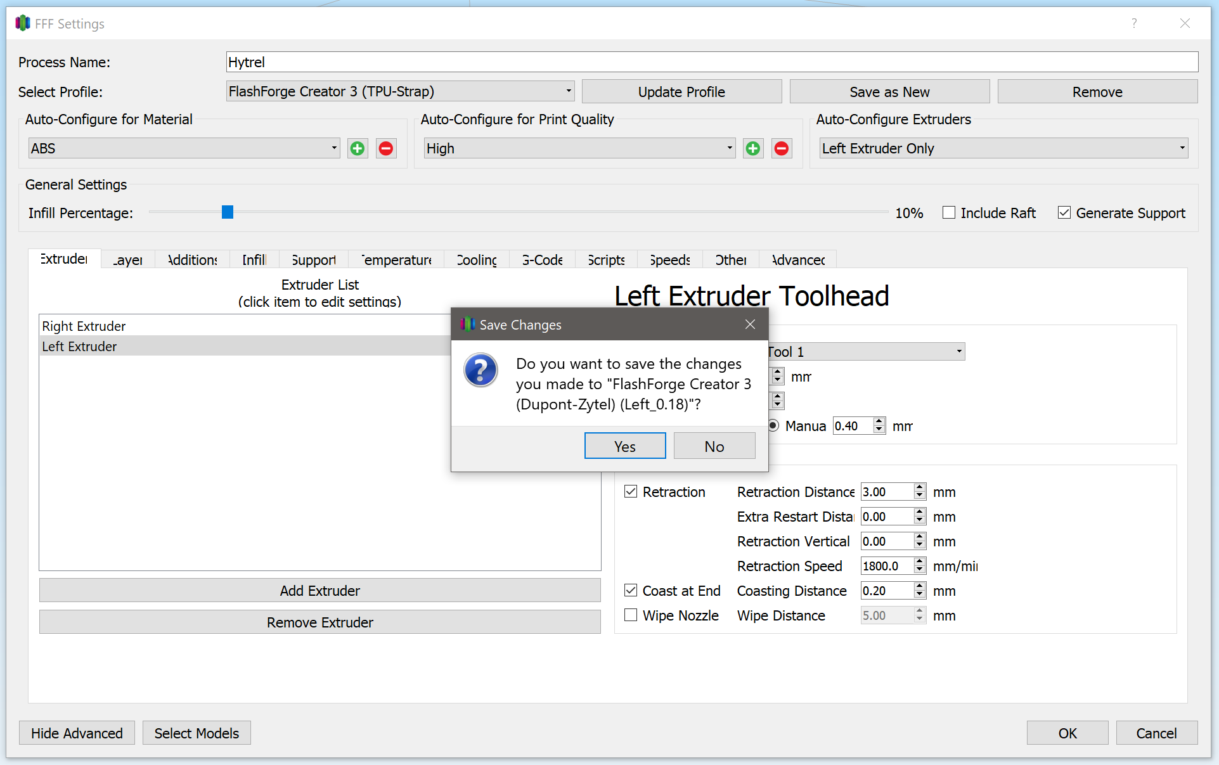Select Right Extruder in the extruder list
The width and height of the screenshot is (1219, 765).
[x=246, y=326]
